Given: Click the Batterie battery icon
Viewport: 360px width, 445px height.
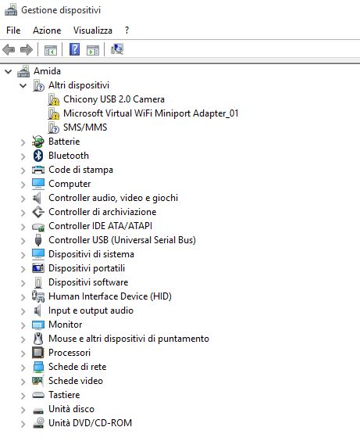Looking at the screenshot, I should (x=38, y=142).
